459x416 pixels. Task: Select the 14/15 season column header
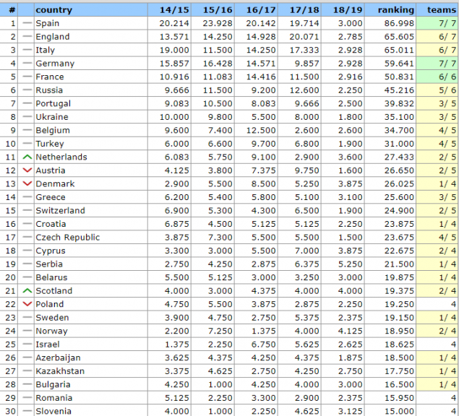point(175,10)
